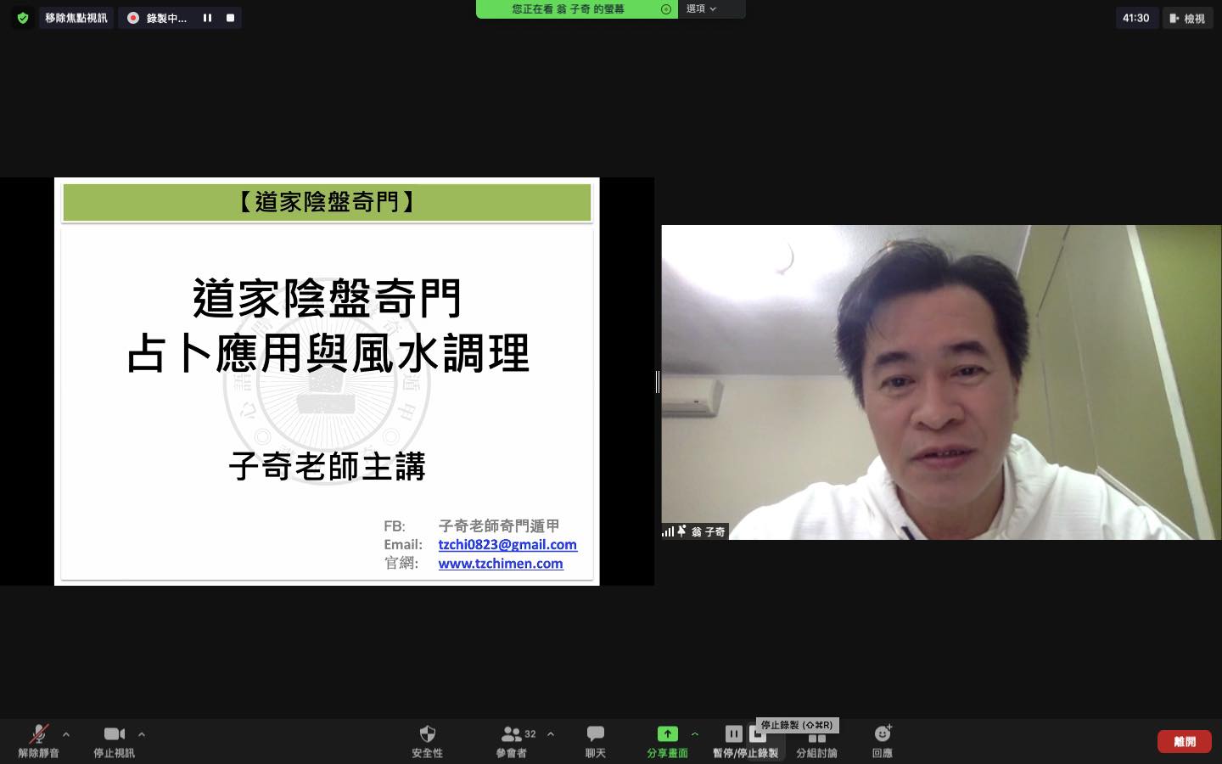This screenshot has height=764, width=1222.
Task: Expand the participants options arrow
Action: coord(551,734)
